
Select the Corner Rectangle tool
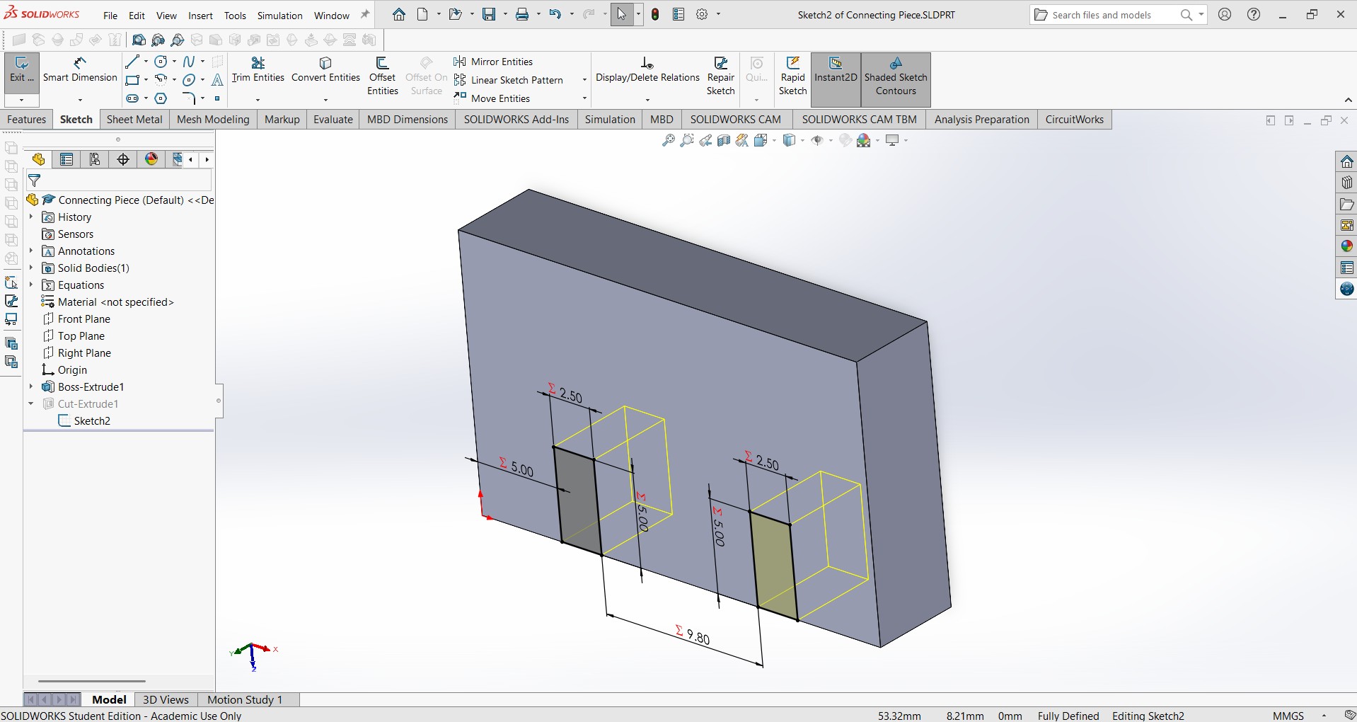pos(132,80)
